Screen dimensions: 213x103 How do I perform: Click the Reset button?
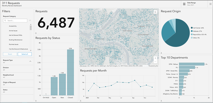[x=10, y=54]
